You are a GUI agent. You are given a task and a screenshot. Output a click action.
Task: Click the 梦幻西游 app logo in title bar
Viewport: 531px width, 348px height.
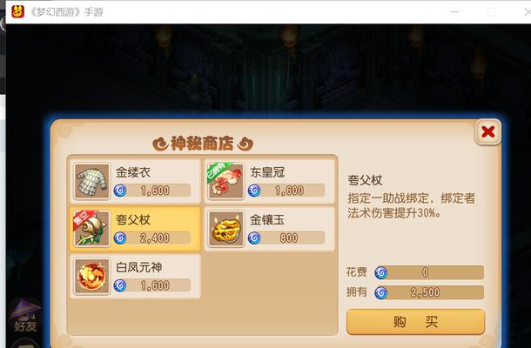18,12
